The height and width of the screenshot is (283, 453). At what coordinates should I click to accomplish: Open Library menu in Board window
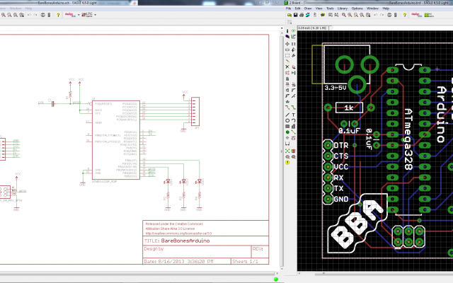343,8
